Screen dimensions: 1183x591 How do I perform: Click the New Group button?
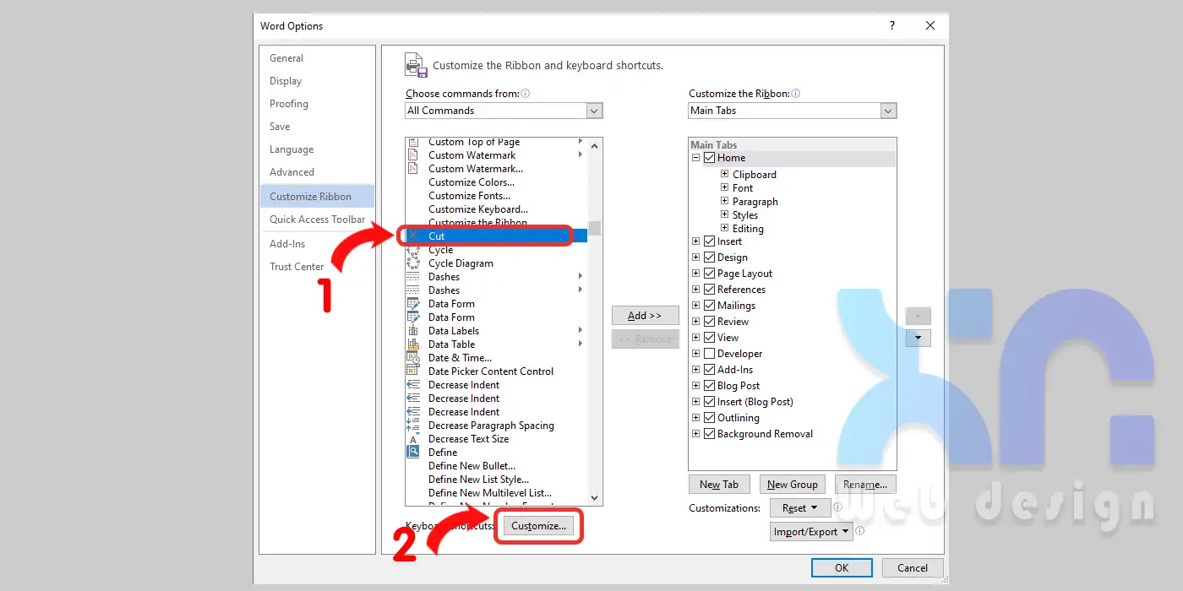793,485
